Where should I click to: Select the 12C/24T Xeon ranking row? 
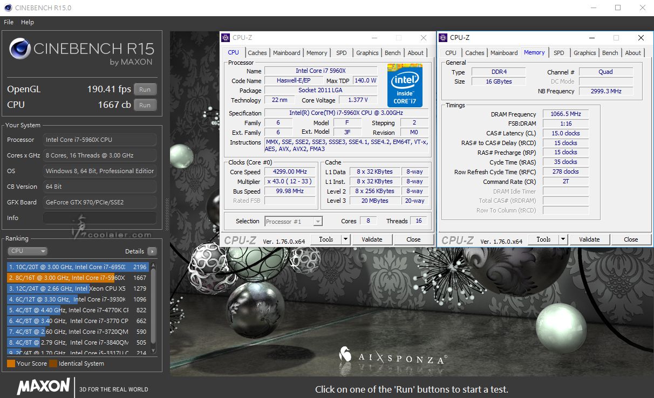(x=78, y=289)
